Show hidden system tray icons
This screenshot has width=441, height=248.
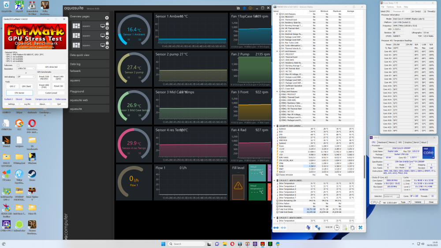[x=413, y=244]
